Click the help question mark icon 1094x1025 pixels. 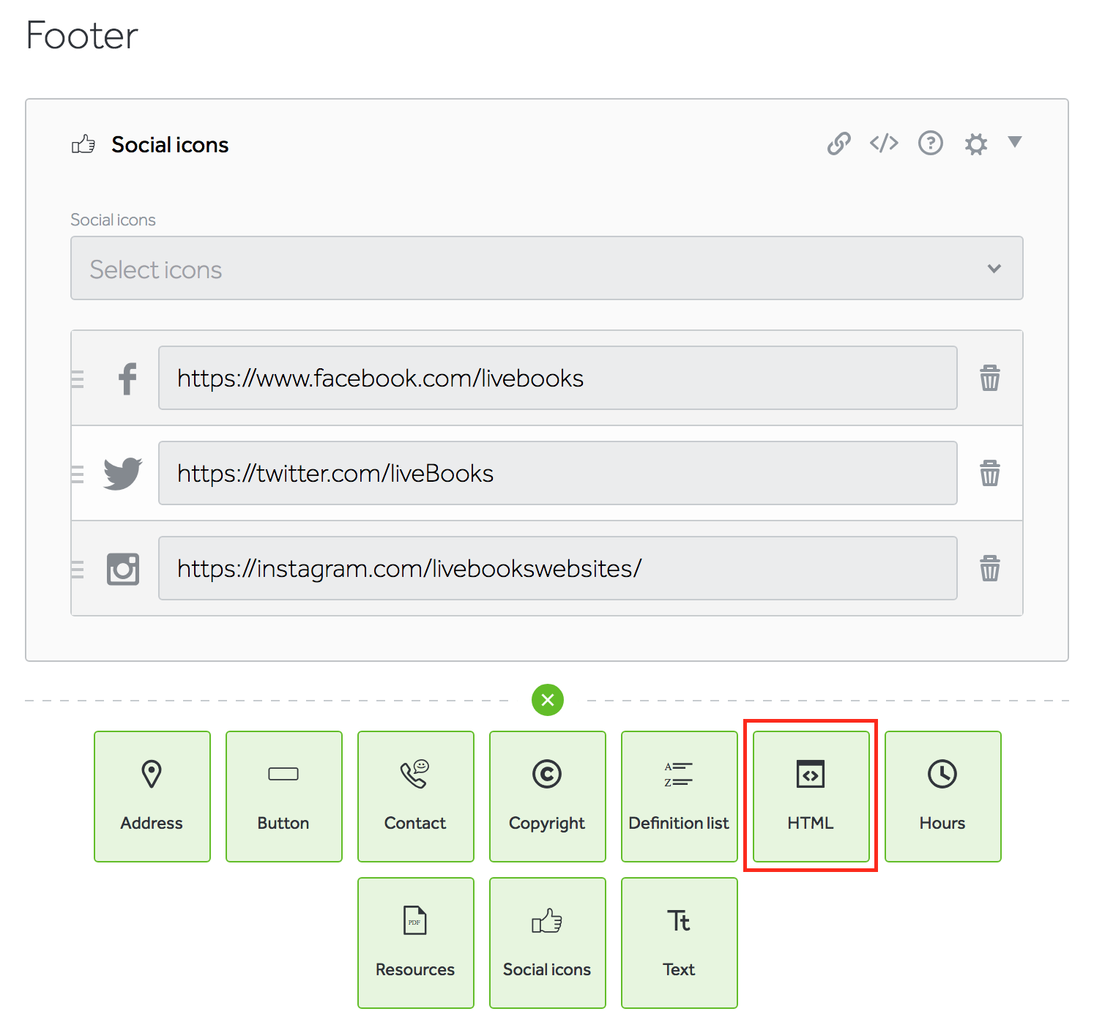[930, 143]
